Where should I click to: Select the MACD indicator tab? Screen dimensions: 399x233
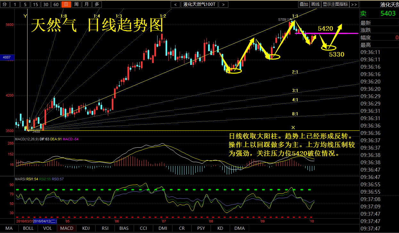click(67, 228)
